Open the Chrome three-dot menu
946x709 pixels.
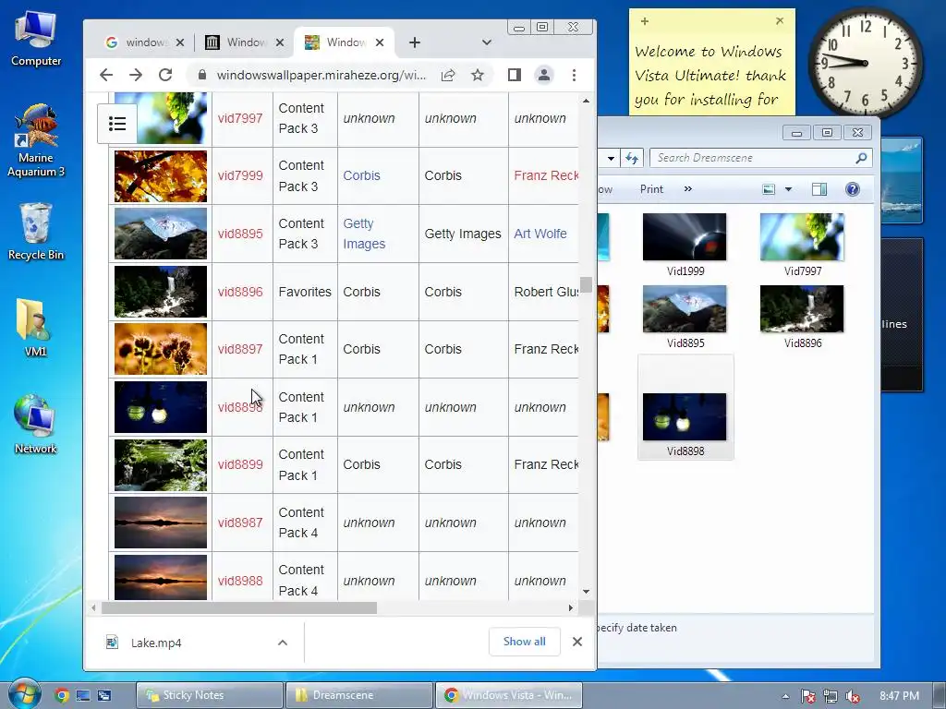point(574,75)
